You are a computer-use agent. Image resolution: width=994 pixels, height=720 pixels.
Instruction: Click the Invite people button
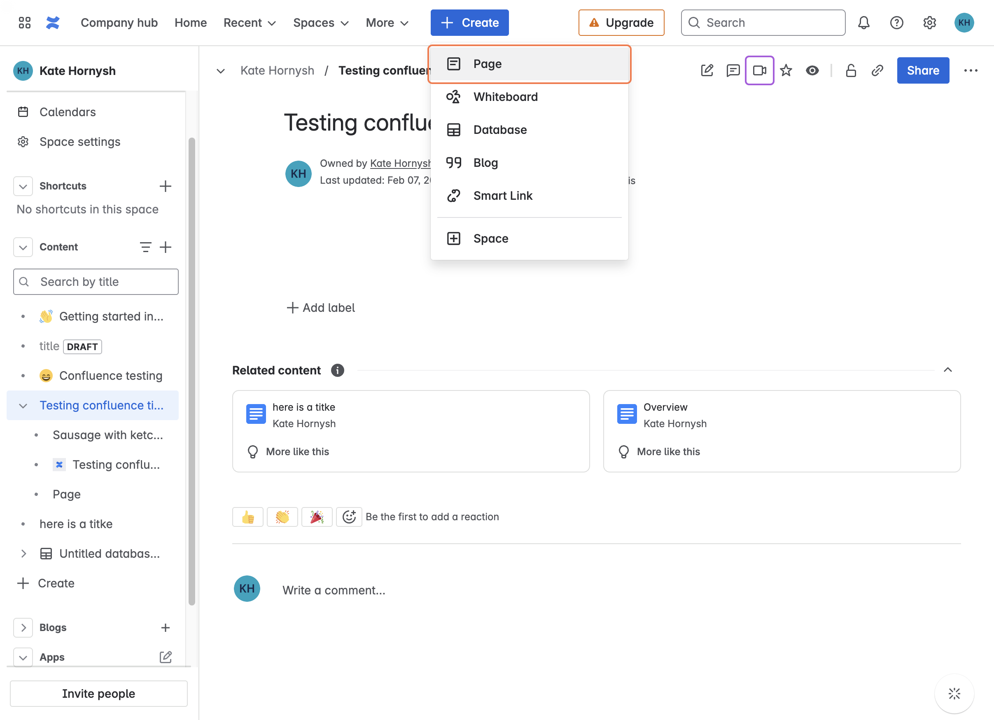click(x=98, y=693)
